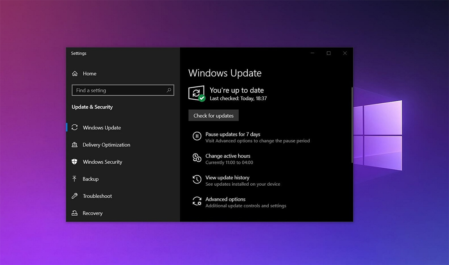Click the Advanced options gear icon

(x=197, y=201)
